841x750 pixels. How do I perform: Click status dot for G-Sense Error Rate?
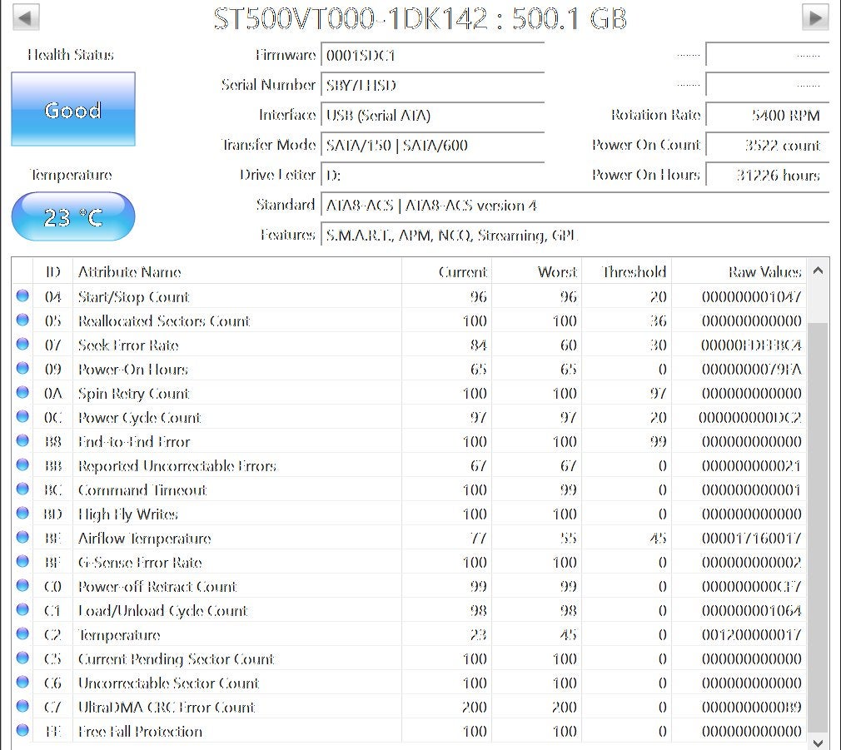22,561
